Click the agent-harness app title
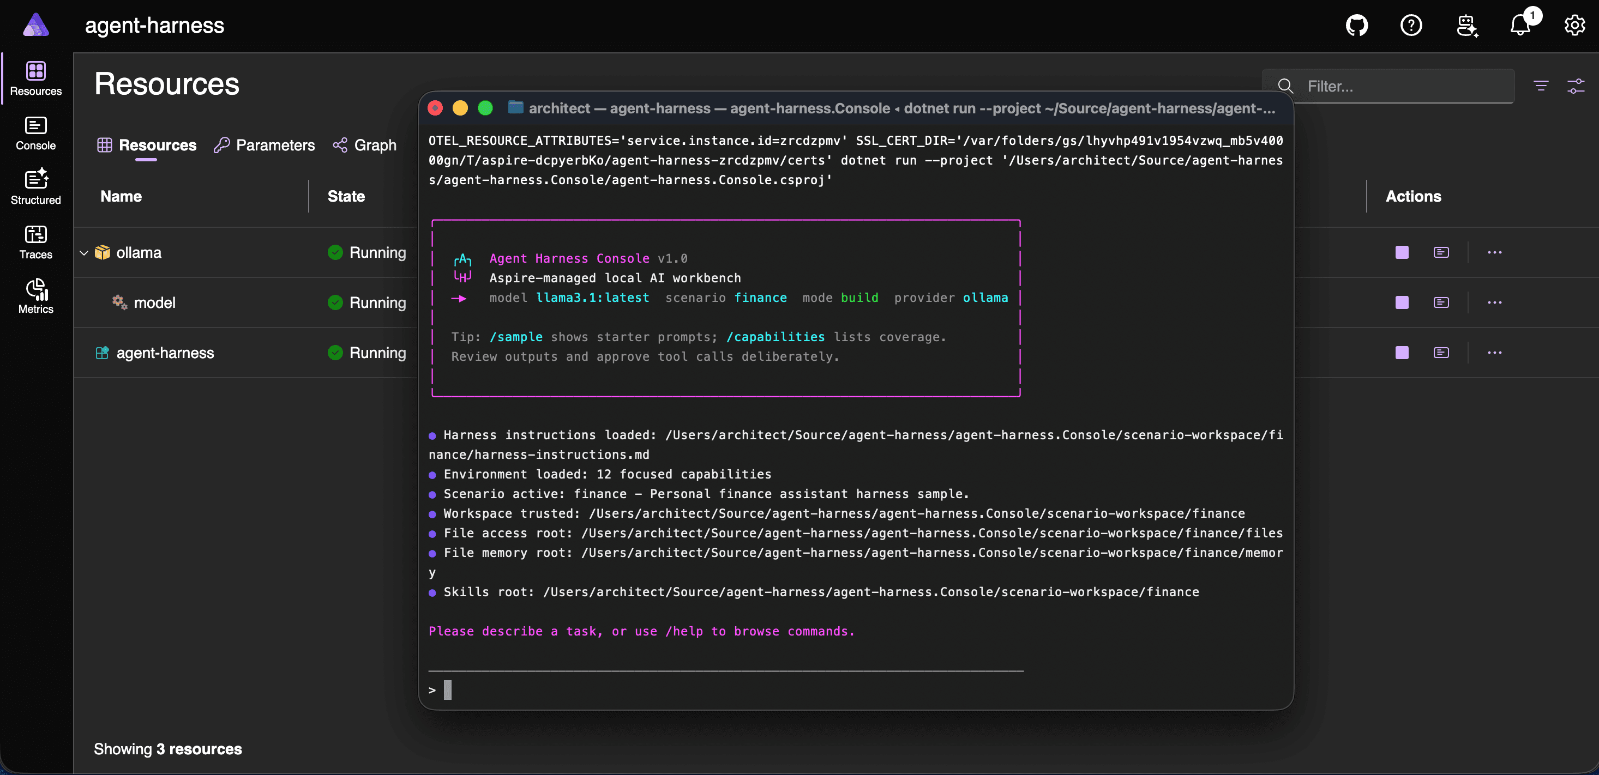The width and height of the screenshot is (1599, 775). (154, 26)
